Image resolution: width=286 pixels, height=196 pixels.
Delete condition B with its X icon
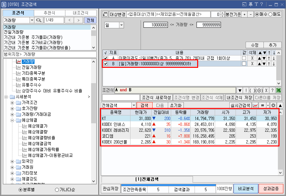click(252, 64)
